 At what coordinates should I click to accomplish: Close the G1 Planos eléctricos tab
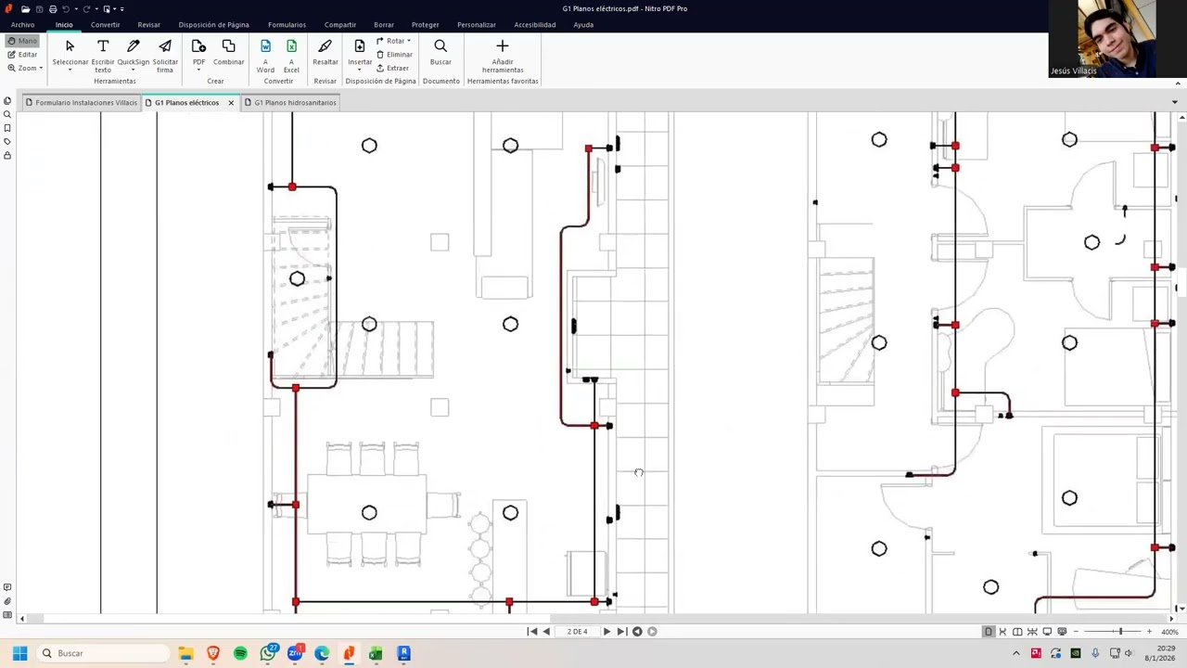pos(231,103)
